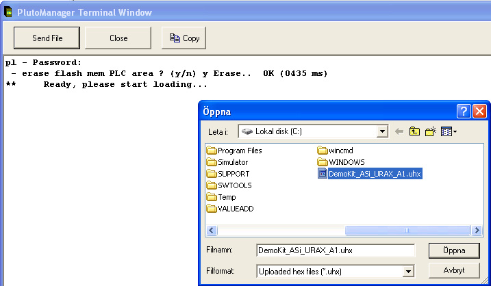Open the view menu icon in the dialog
The width and height of the screenshot is (491, 286).
[x=449, y=131]
